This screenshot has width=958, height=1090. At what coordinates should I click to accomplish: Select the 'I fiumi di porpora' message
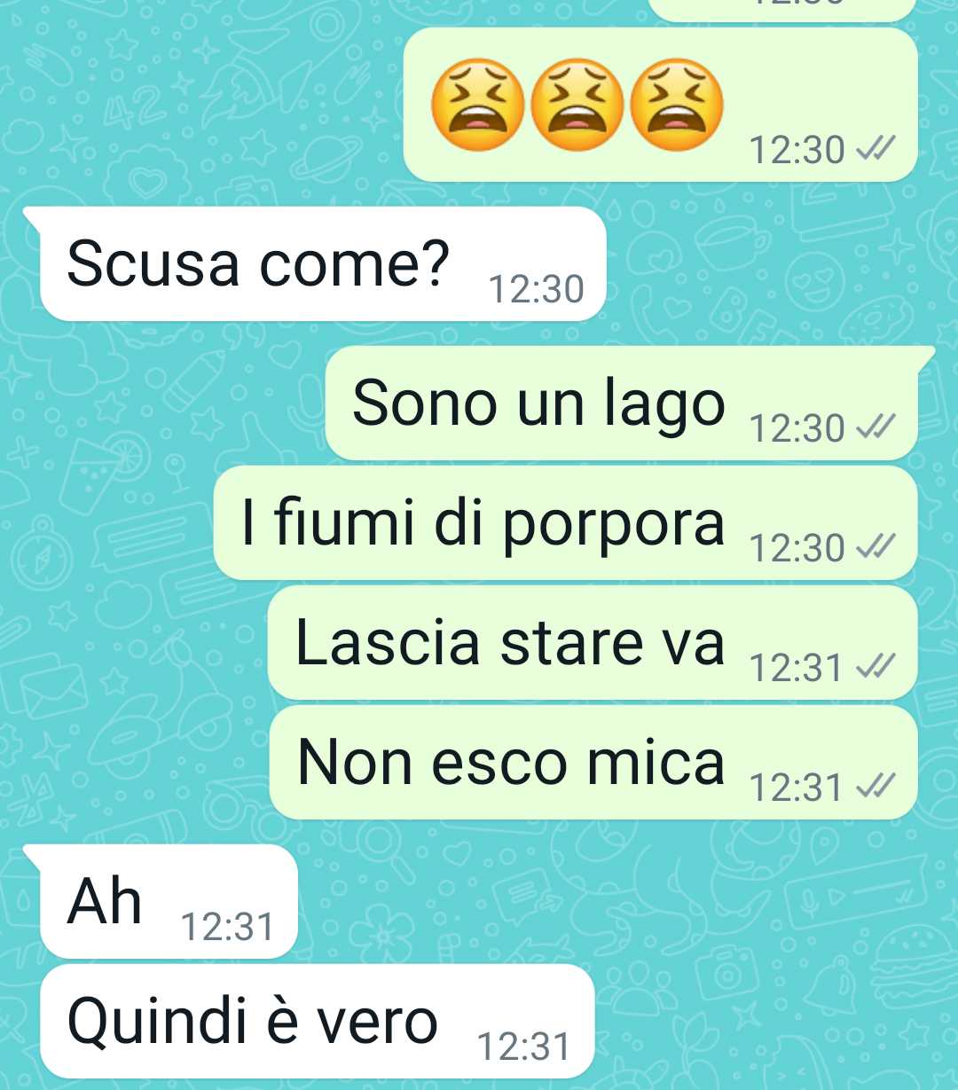[565, 522]
